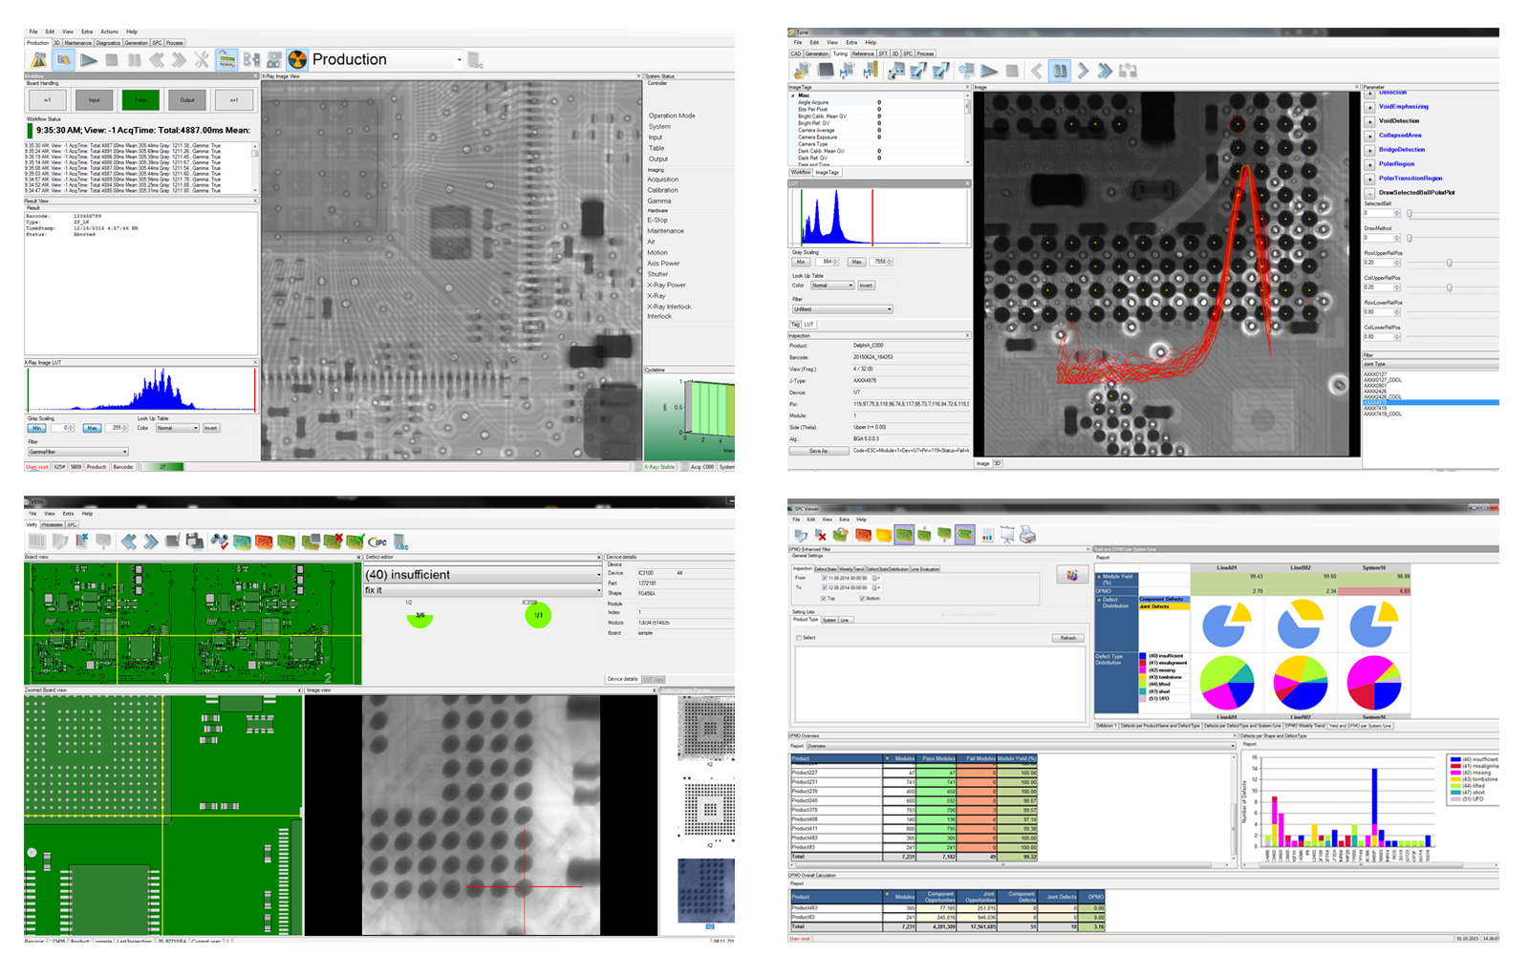Image resolution: width=1529 pixels, height=955 pixels.
Task: Expand the VoidDetection parameter group
Action: (1369, 121)
